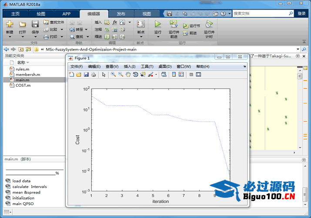Switch to the View ribbon tab
This screenshot has width=311, height=218.
[147, 14]
